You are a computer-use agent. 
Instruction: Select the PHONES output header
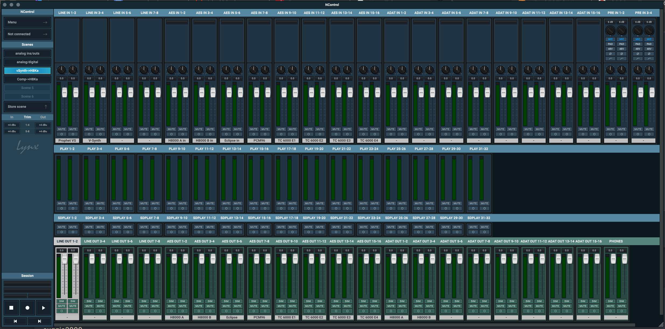(x=616, y=241)
